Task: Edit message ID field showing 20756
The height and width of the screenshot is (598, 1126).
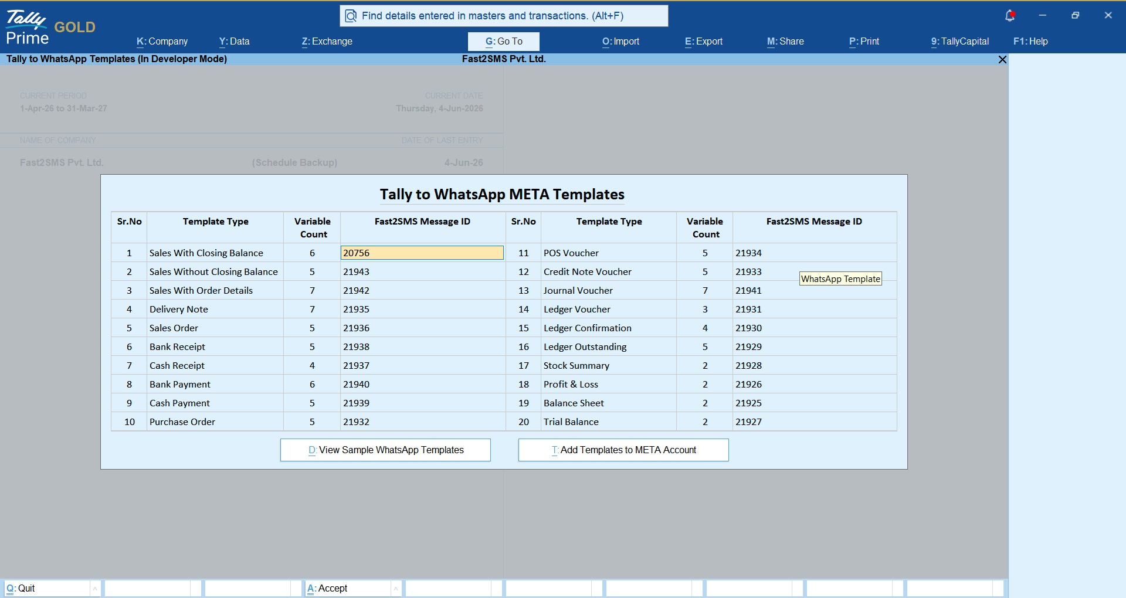Action: click(422, 253)
